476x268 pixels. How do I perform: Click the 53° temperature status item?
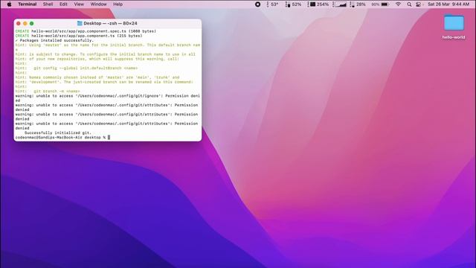272,4
